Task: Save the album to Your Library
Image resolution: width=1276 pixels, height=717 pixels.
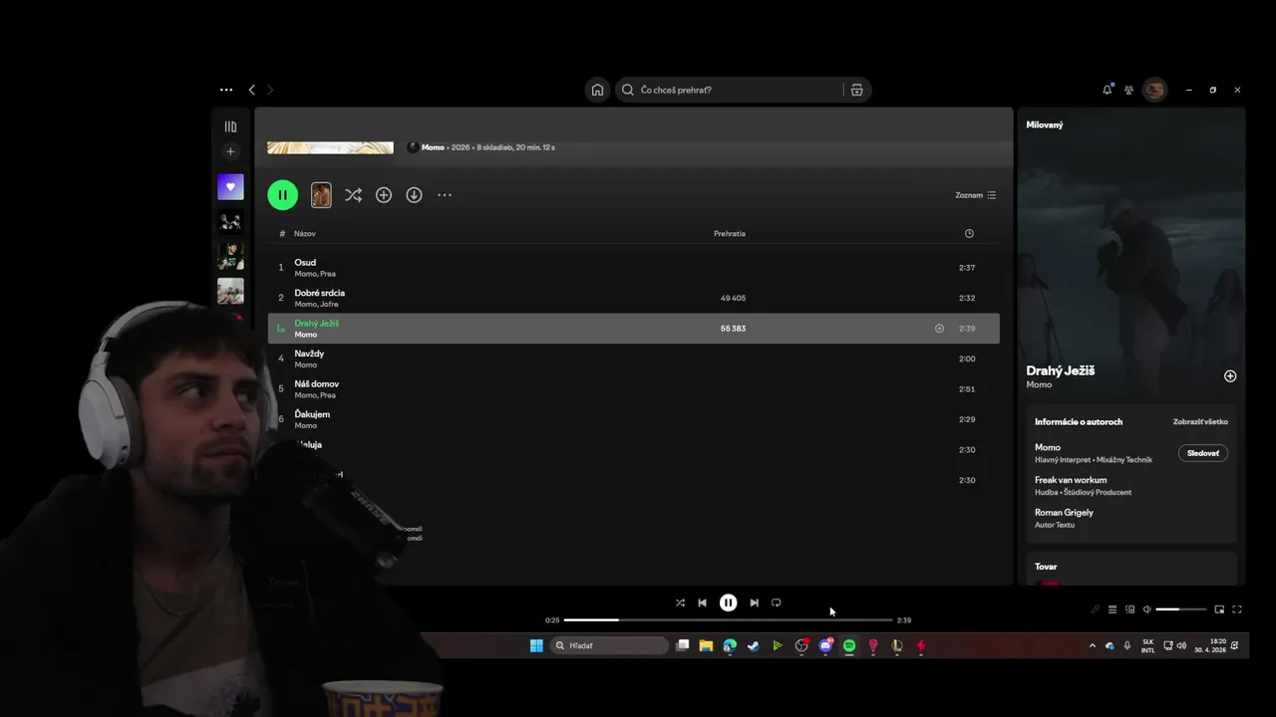Action: 384,195
